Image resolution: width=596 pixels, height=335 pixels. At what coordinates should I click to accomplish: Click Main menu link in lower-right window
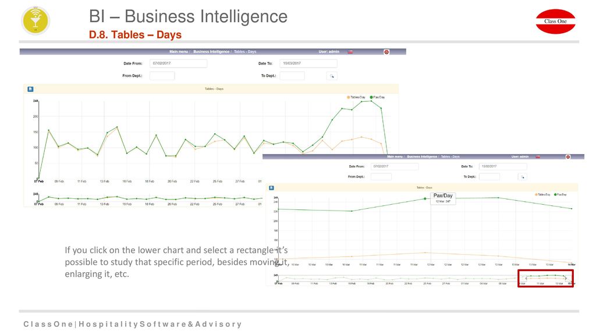coord(395,156)
